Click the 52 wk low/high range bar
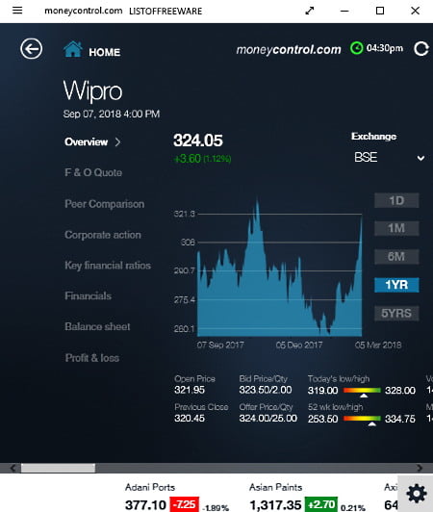Image resolution: width=433 pixels, height=512 pixels. point(362,419)
